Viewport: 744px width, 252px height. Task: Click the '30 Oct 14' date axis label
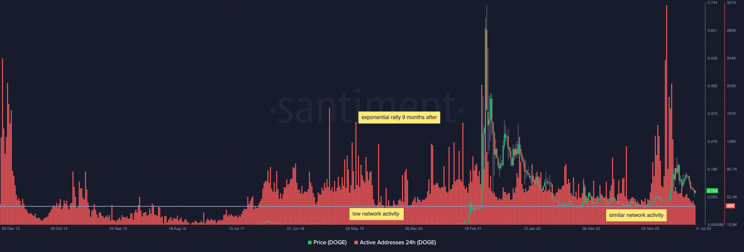click(59, 229)
